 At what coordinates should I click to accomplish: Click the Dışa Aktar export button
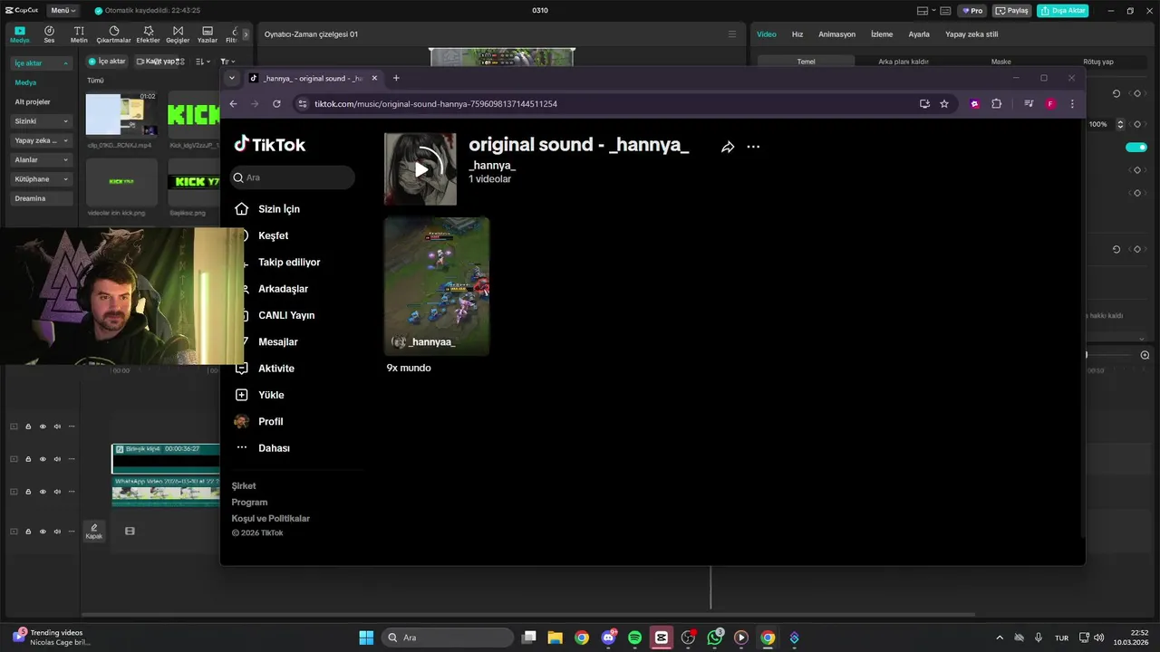[1063, 11]
